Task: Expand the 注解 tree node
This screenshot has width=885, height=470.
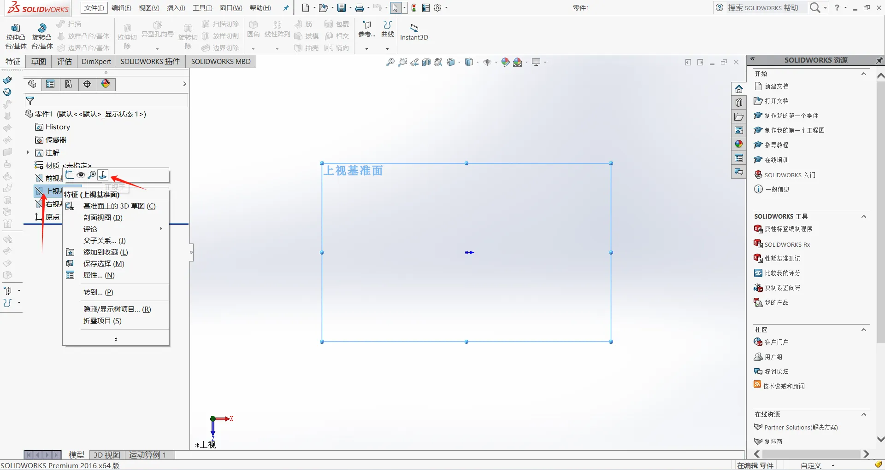Action: point(28,152)
